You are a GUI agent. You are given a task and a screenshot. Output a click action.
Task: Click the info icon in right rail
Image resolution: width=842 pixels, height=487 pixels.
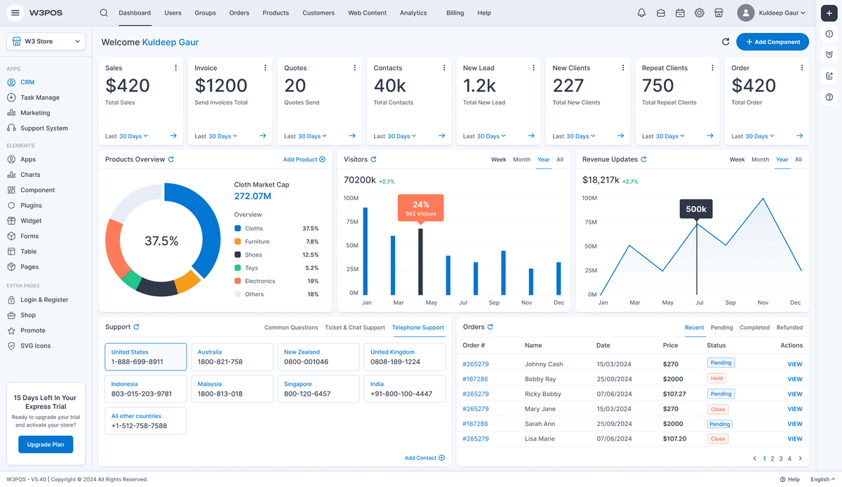coord(829,34)
